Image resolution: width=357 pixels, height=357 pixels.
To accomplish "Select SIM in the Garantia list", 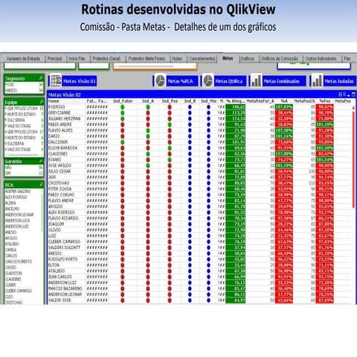I will point(24,173).
